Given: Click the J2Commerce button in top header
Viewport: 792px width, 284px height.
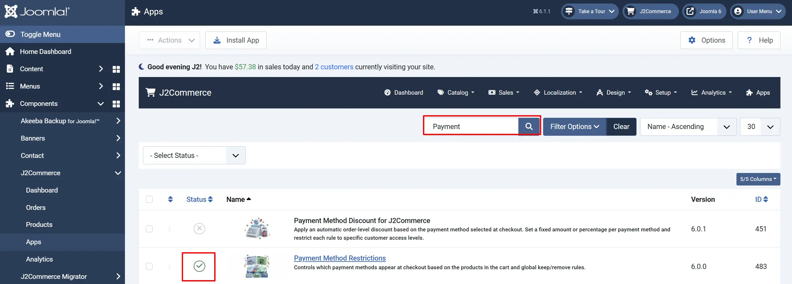Looking at the screenshot, I should click(650, 12).
